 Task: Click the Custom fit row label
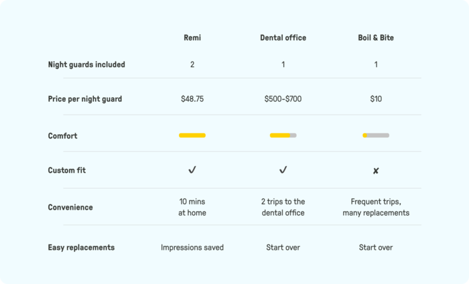[67, 170]
